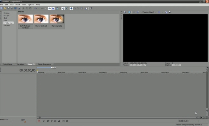
Task: Switch to Transitions tab
Action: [20, 64]
